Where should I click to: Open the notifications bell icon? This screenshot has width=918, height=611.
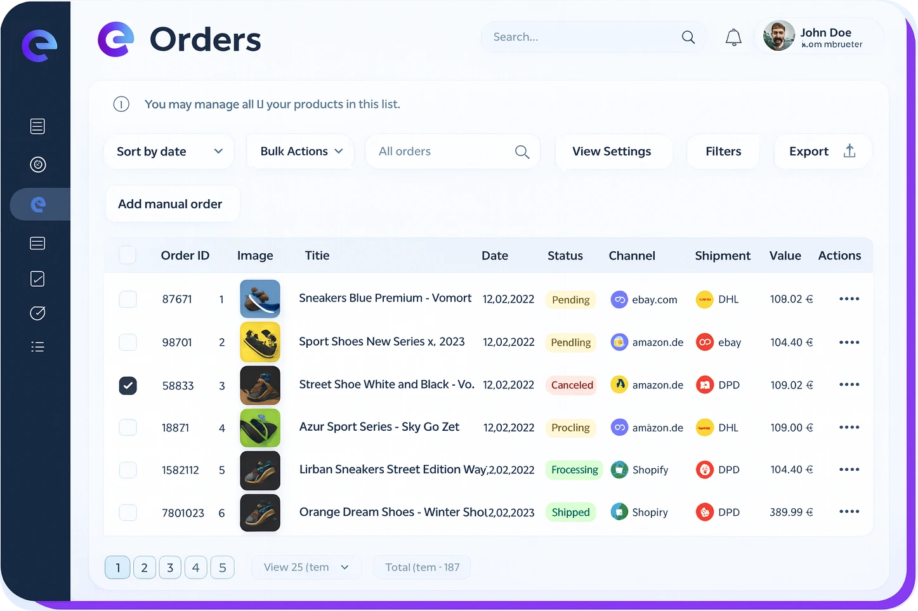tap(733, 37)
